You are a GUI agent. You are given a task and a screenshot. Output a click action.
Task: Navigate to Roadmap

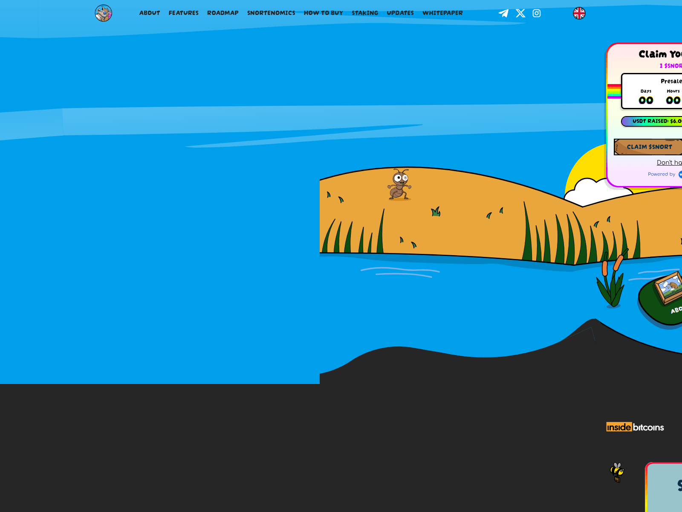click(223, 13)
